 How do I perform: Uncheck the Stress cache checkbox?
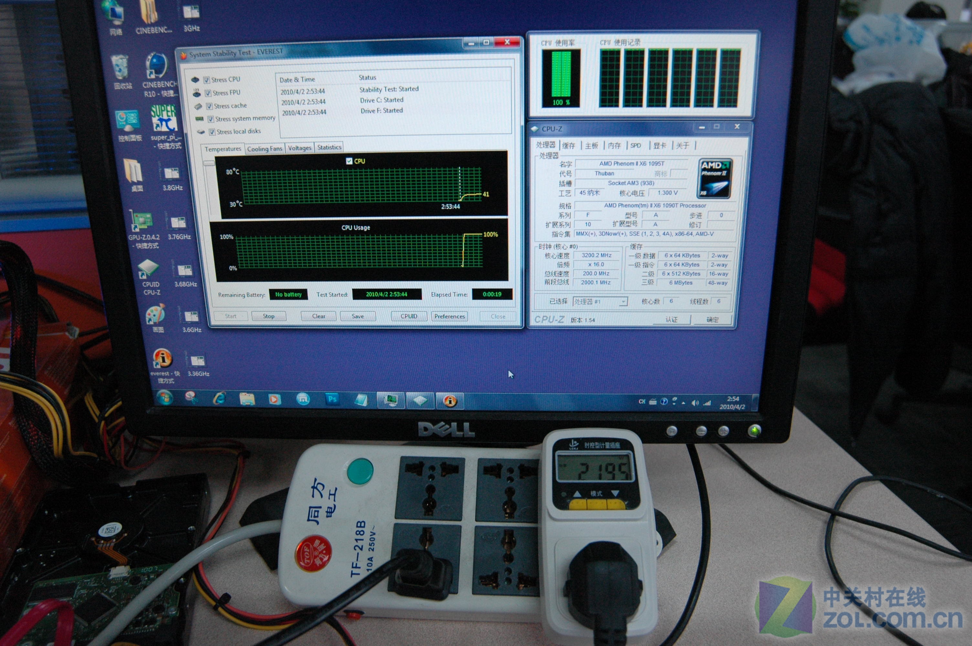(209, 106)
